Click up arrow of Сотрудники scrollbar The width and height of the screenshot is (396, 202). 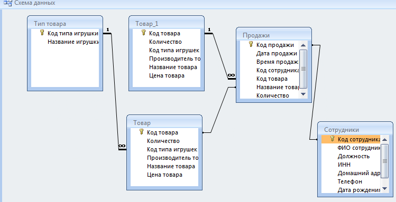coord(384,140)
